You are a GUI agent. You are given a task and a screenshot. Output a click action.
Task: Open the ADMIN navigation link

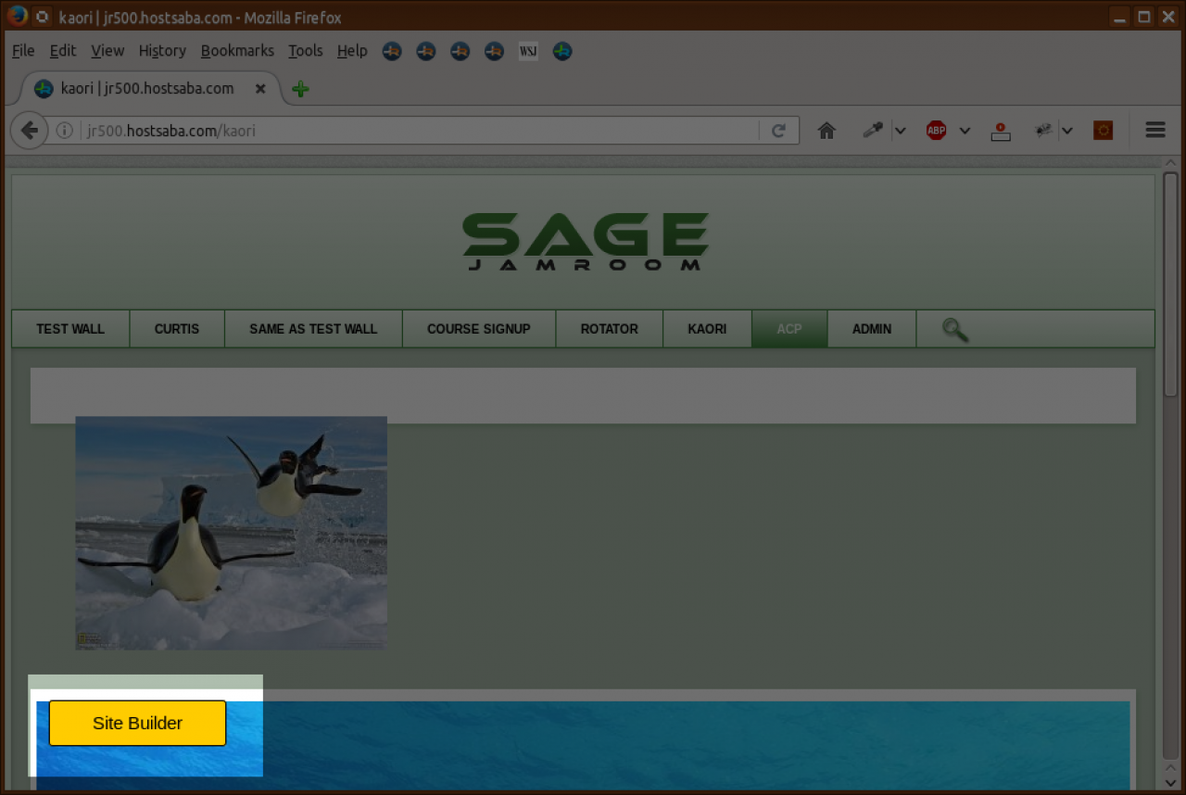pyautogui.click(x=871, y=329)
